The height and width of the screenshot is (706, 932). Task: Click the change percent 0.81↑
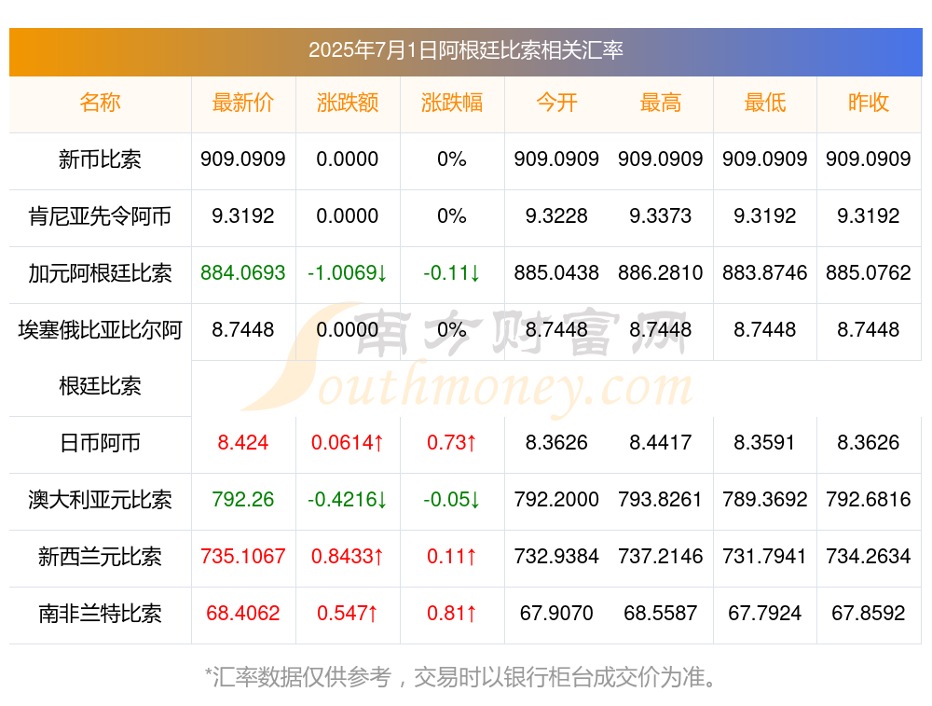452,614
